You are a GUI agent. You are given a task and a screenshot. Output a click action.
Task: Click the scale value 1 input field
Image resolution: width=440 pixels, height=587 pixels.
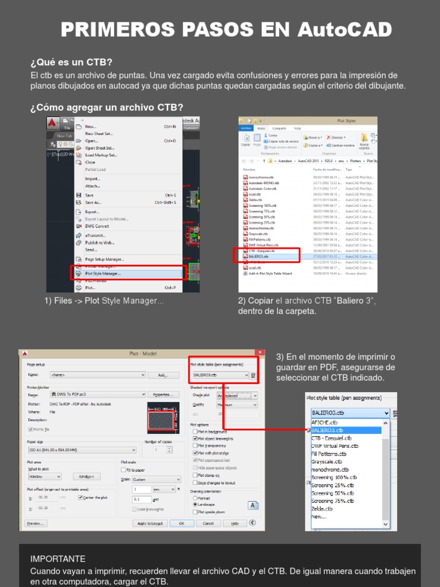[142, 490]
